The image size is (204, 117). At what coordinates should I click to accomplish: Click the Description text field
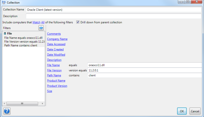[x=114, y=16]
